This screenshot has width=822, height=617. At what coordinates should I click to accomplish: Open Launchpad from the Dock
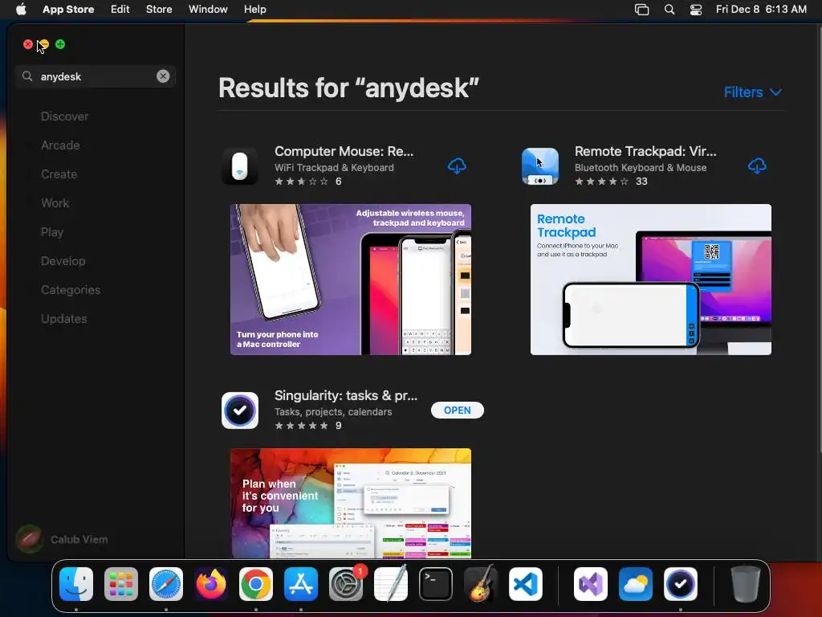(121, 584)
